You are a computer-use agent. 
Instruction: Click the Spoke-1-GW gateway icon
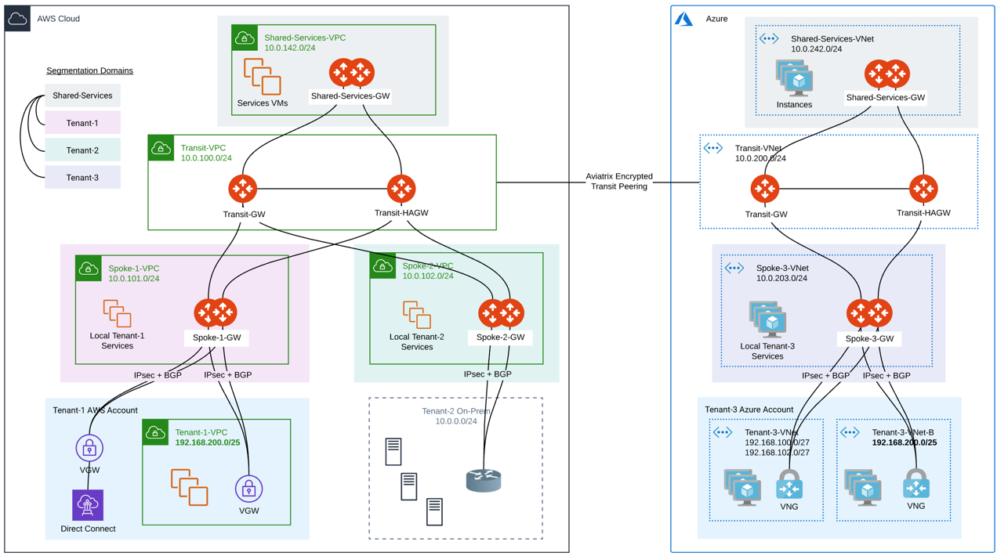click(216, 312)
